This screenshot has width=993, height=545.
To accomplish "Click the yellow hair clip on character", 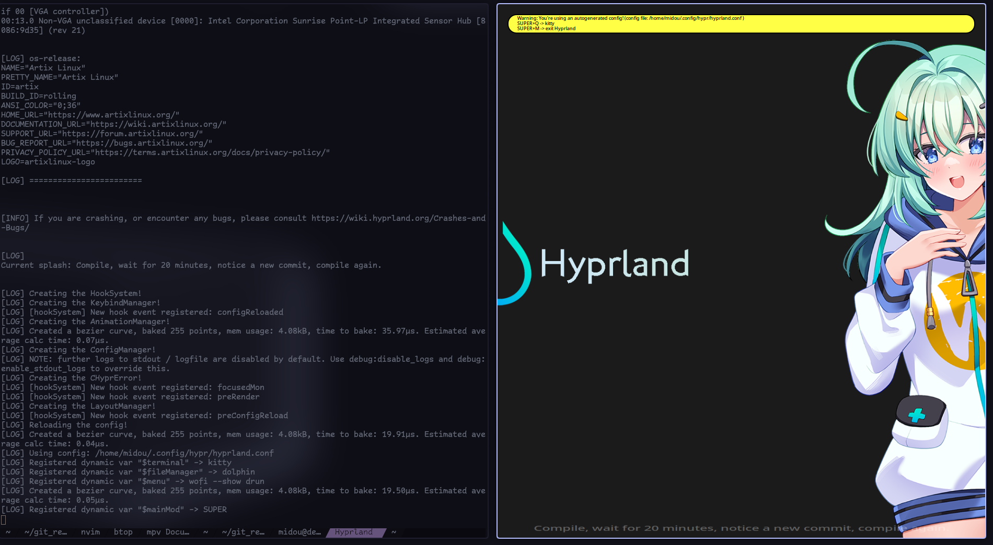I will click(x=902, y=115).
